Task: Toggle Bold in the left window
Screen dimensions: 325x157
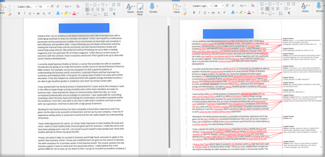Action: tap(19, 13)
